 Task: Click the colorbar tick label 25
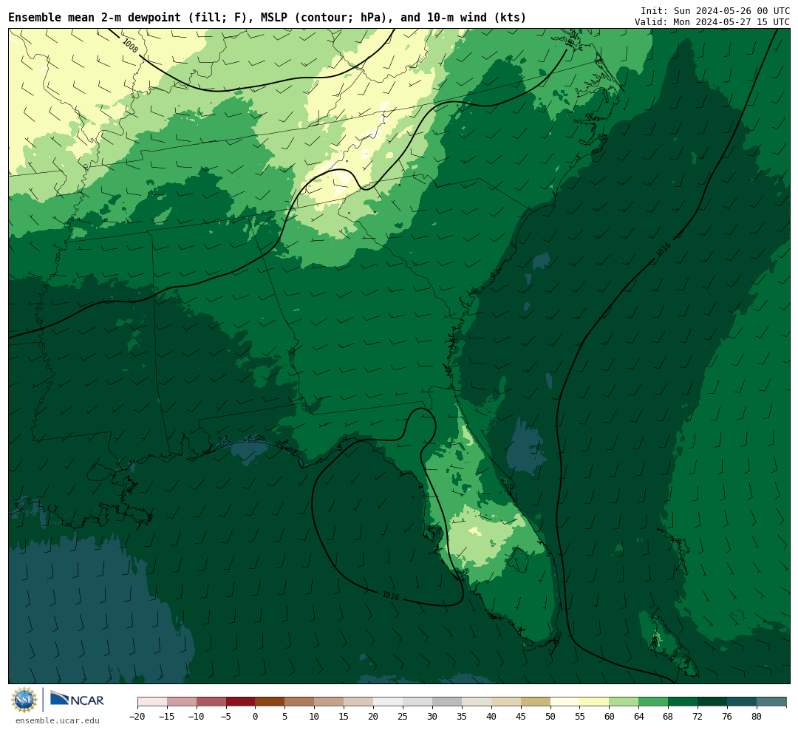click(x=403, y=716)
